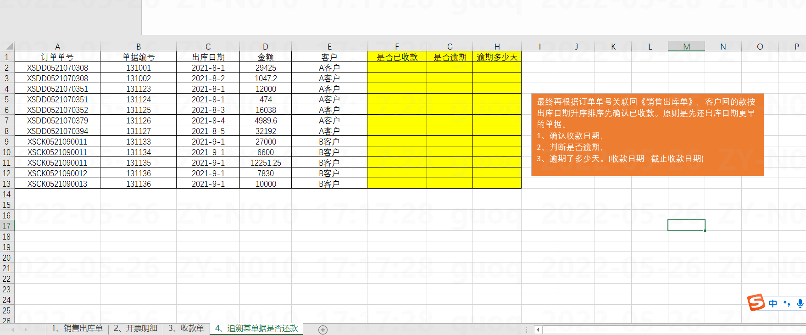Click amount cell 7830
806x335 pixels.
coord(266,173)
